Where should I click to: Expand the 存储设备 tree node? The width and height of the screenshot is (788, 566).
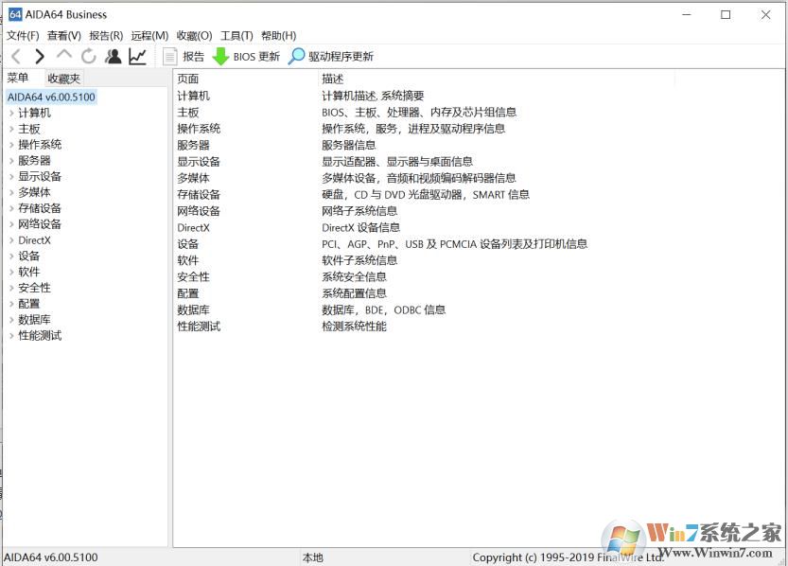(11, 208)
